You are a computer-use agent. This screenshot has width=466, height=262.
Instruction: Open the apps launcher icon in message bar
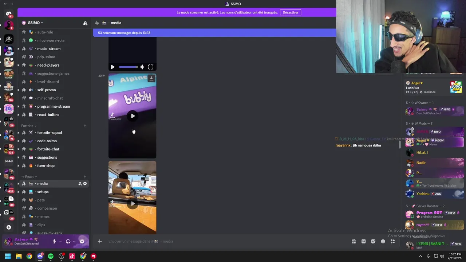click(x=393, y=241)
